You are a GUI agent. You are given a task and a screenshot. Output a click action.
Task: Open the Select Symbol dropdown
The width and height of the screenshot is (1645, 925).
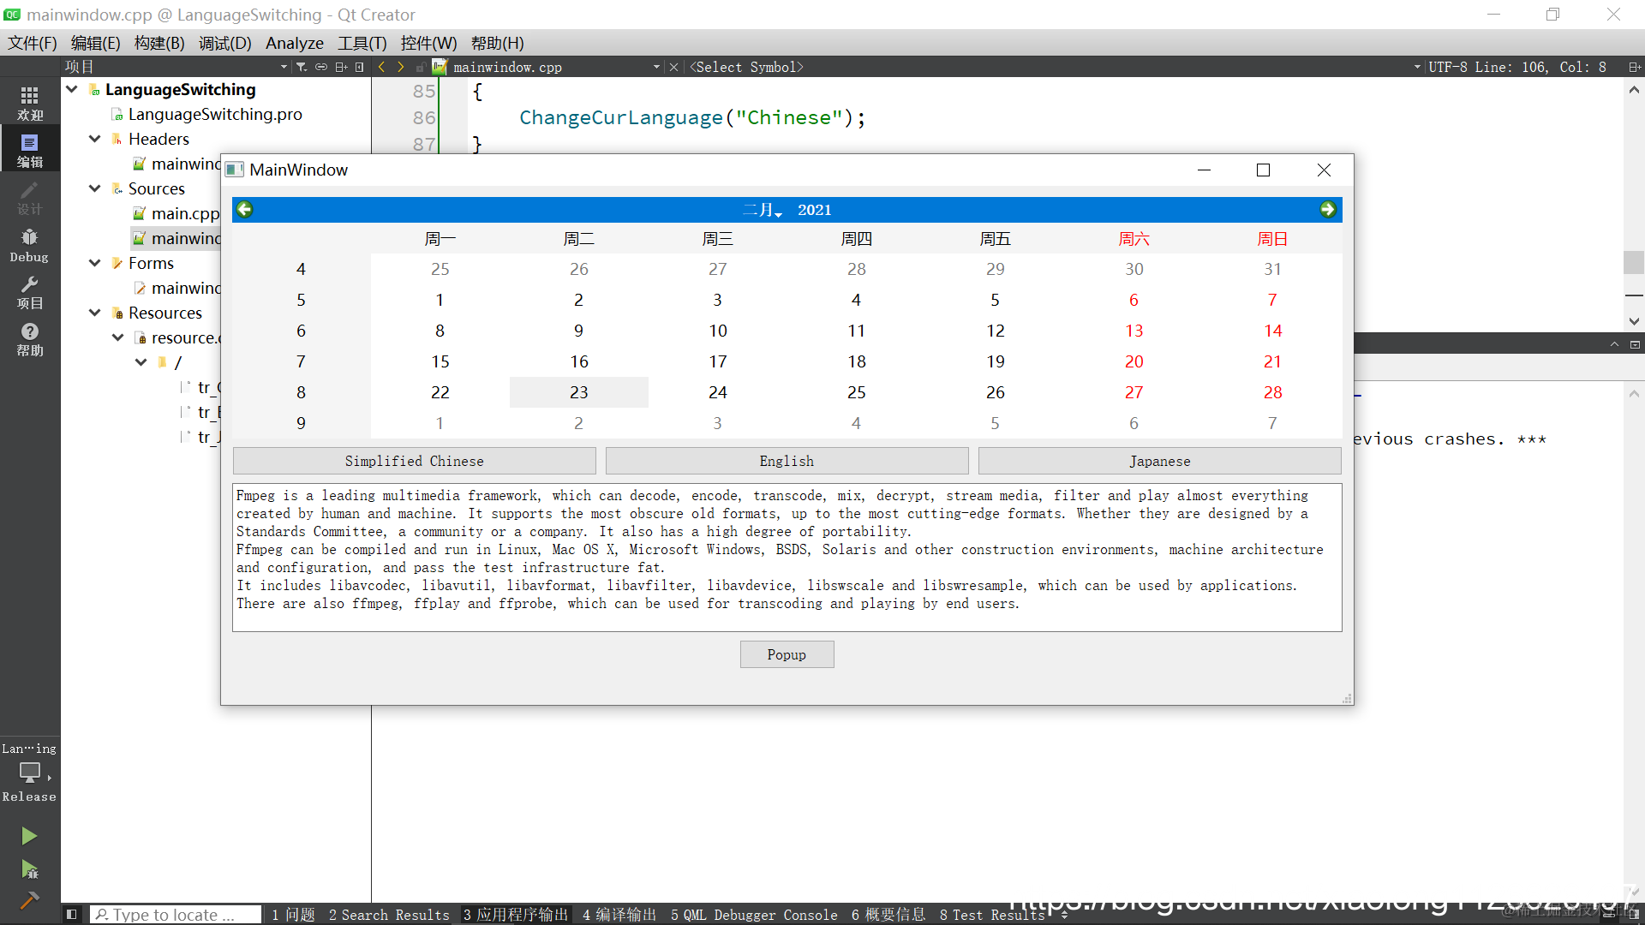[1417, 67]
